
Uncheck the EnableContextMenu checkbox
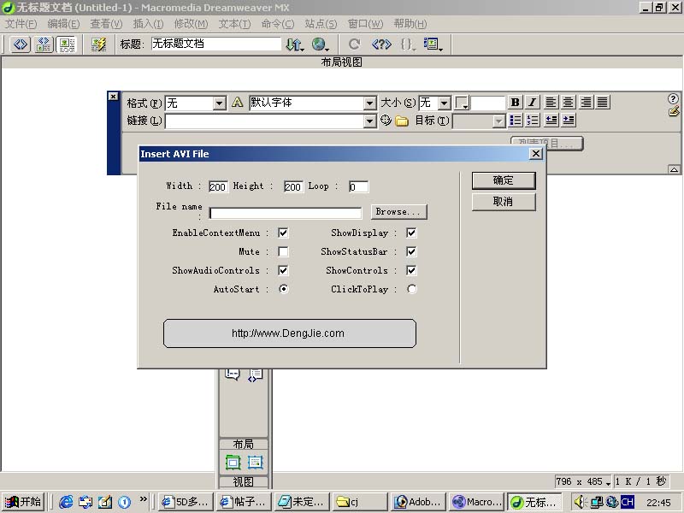(283, 233)
